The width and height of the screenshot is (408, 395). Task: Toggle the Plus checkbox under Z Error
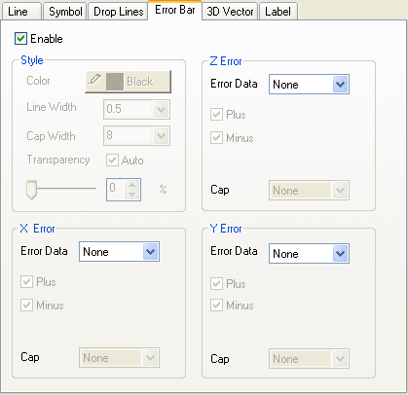tap(216, 115)
